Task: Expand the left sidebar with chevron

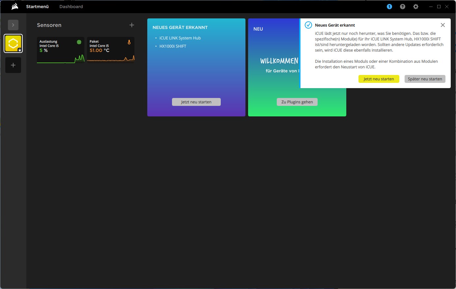Action: (x=13, y=25)
